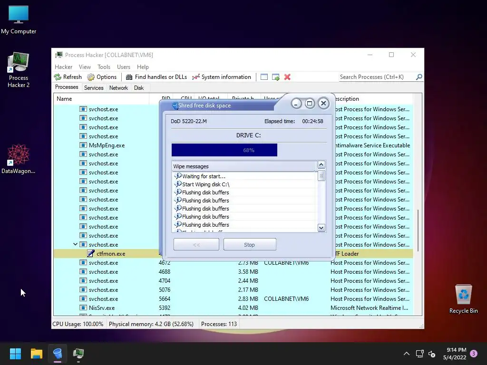Click Processes: 113 in status bar

pos(219,324)
